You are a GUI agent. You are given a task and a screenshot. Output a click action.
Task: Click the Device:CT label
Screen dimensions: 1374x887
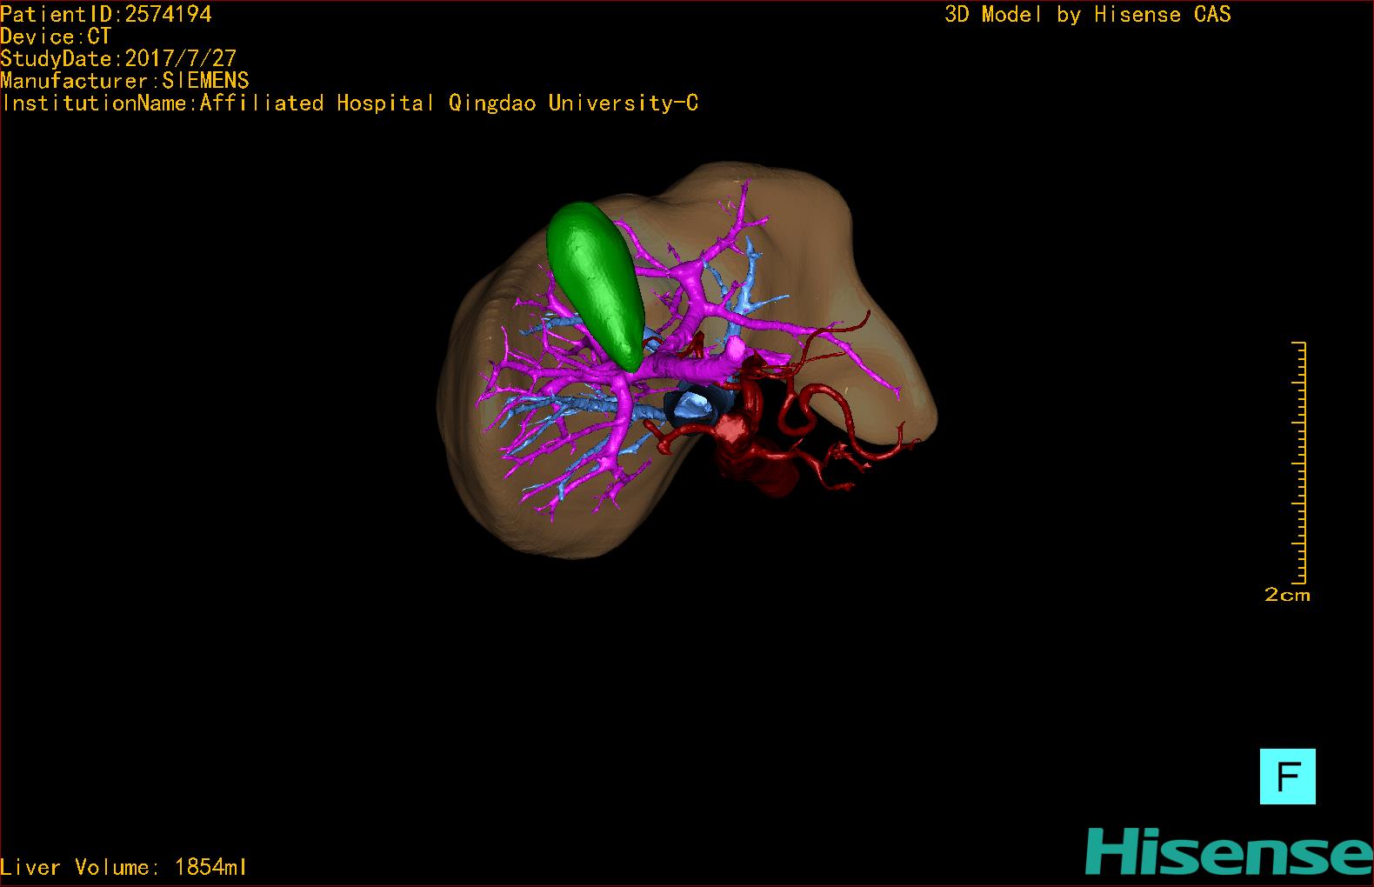(56, 37)
